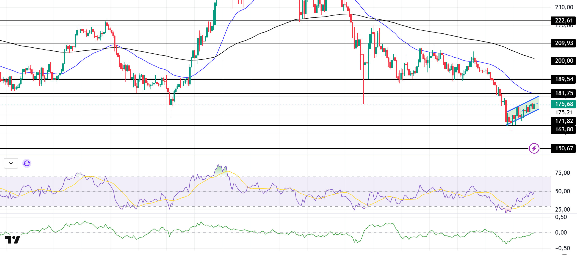Click the RSI 50,00 scale value

coord(562,191)
